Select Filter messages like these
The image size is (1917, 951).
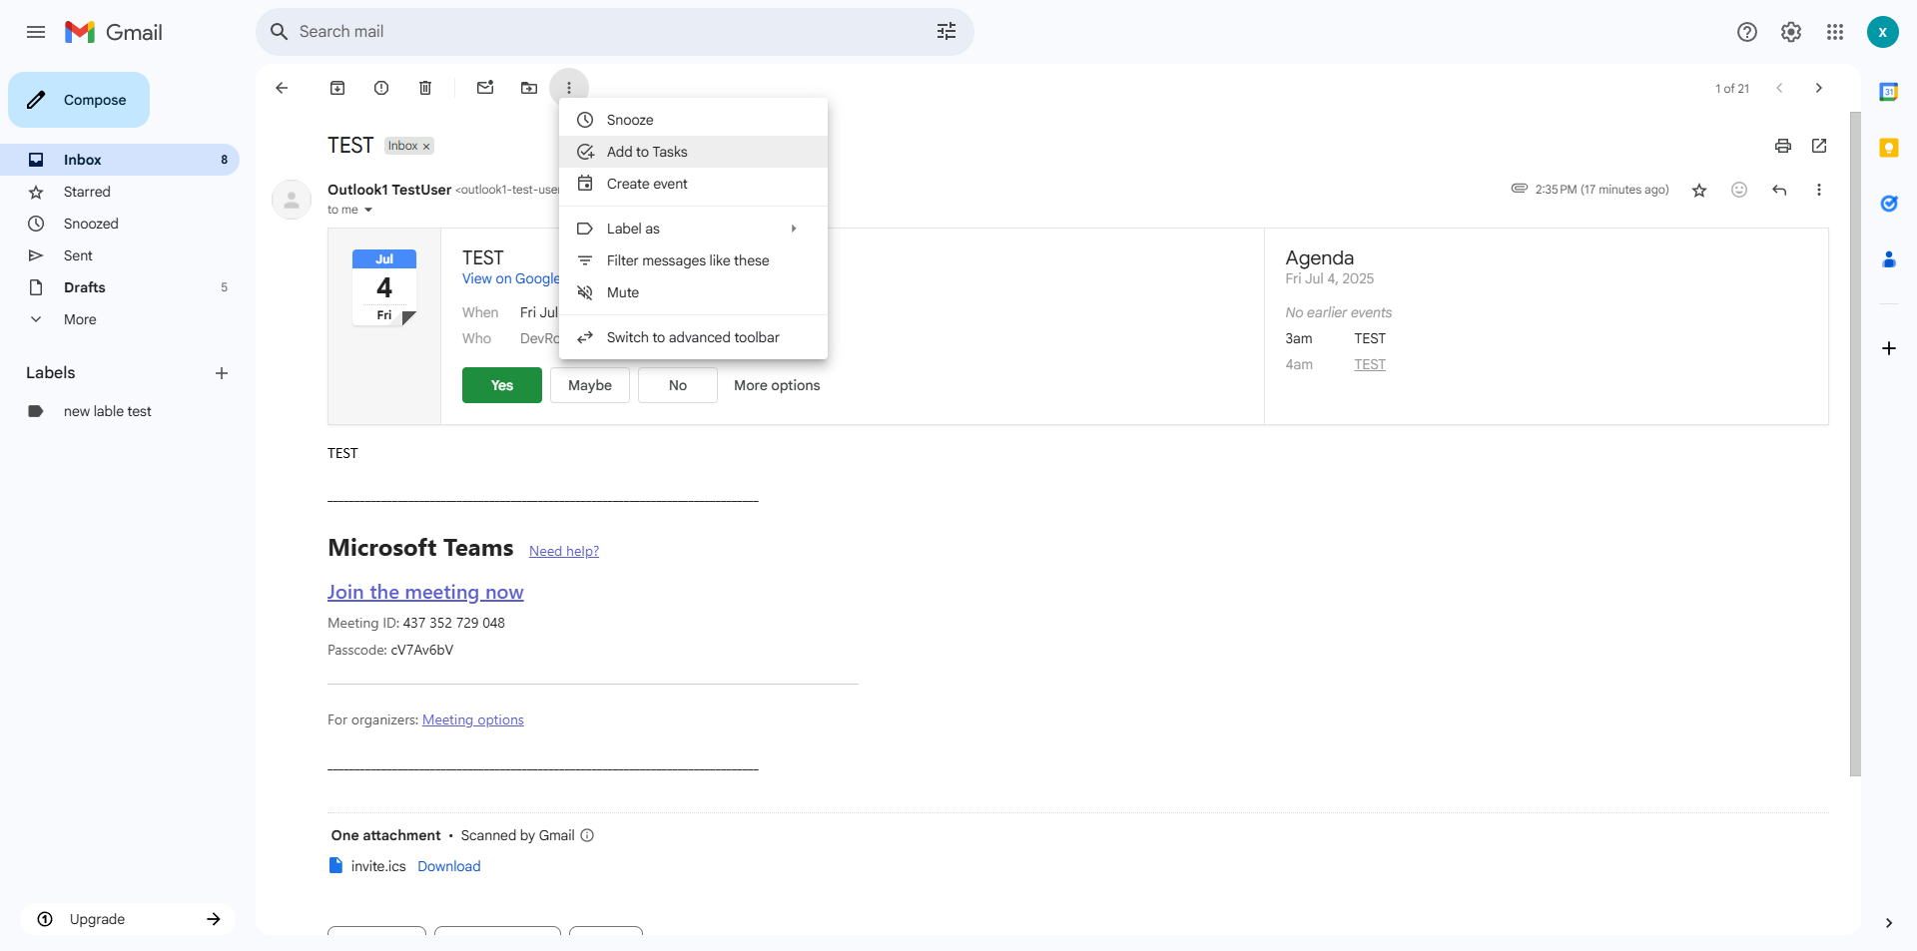(693, 260)
